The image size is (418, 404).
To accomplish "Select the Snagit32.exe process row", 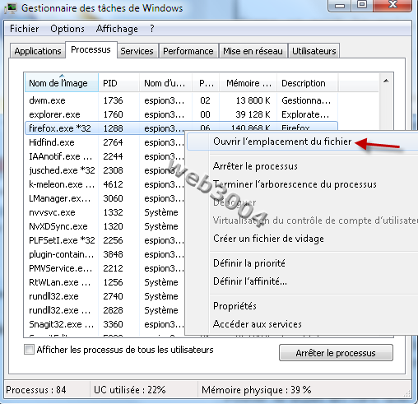I will coord(105,324).
